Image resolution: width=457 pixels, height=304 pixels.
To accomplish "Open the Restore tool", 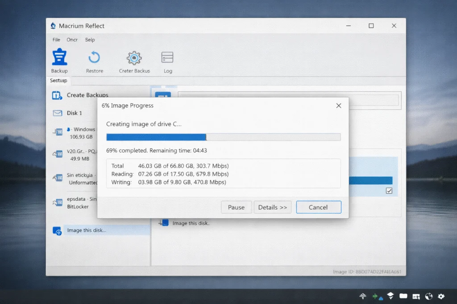I will tap(94, 61).
